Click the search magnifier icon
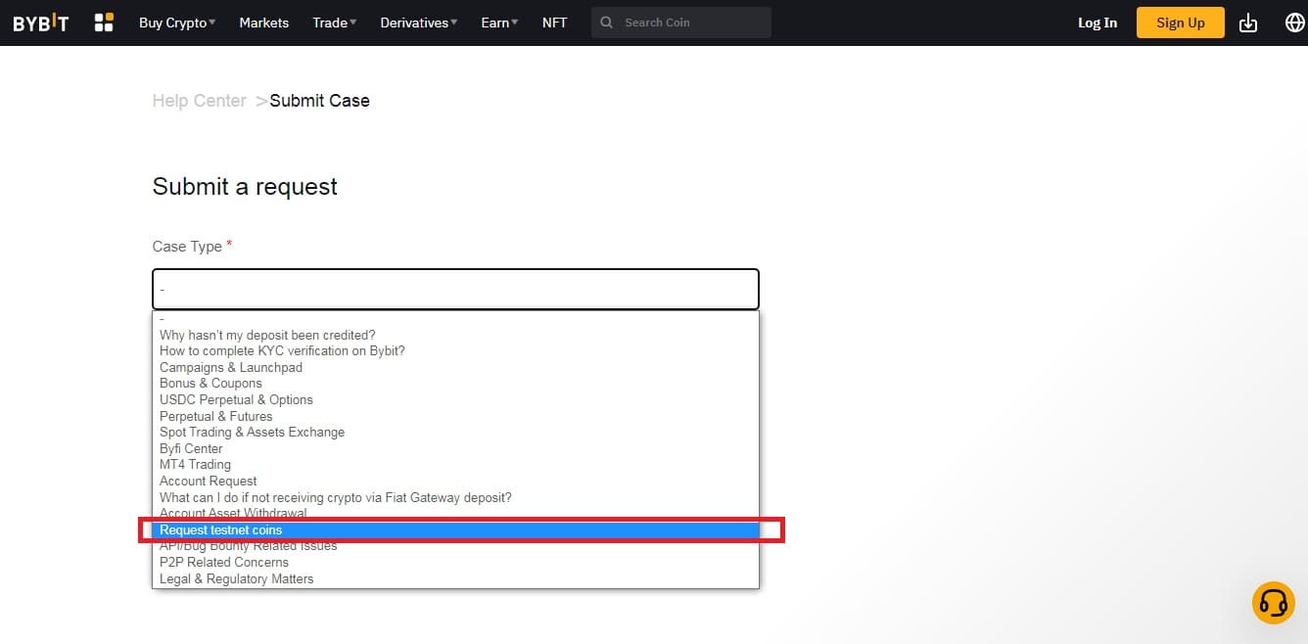The height and width of the screenshot is (644, 1308). point(607,23)
